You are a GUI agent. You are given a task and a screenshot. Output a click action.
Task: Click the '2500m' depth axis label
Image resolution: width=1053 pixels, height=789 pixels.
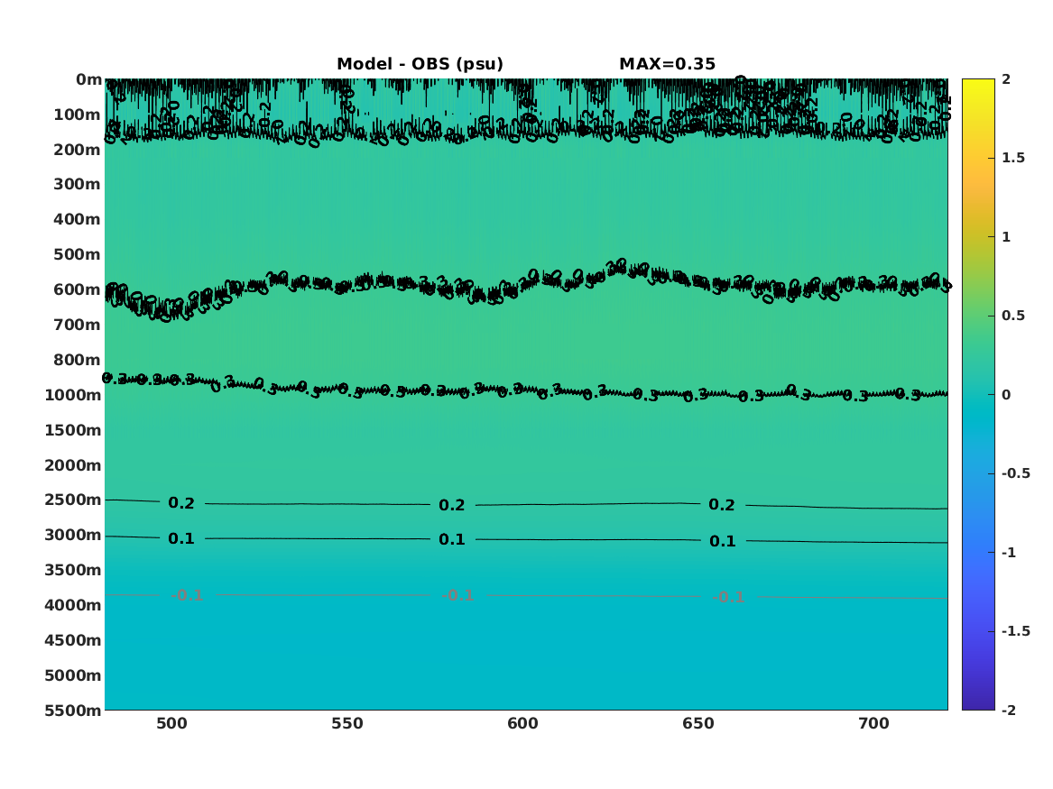pos(73,500)
